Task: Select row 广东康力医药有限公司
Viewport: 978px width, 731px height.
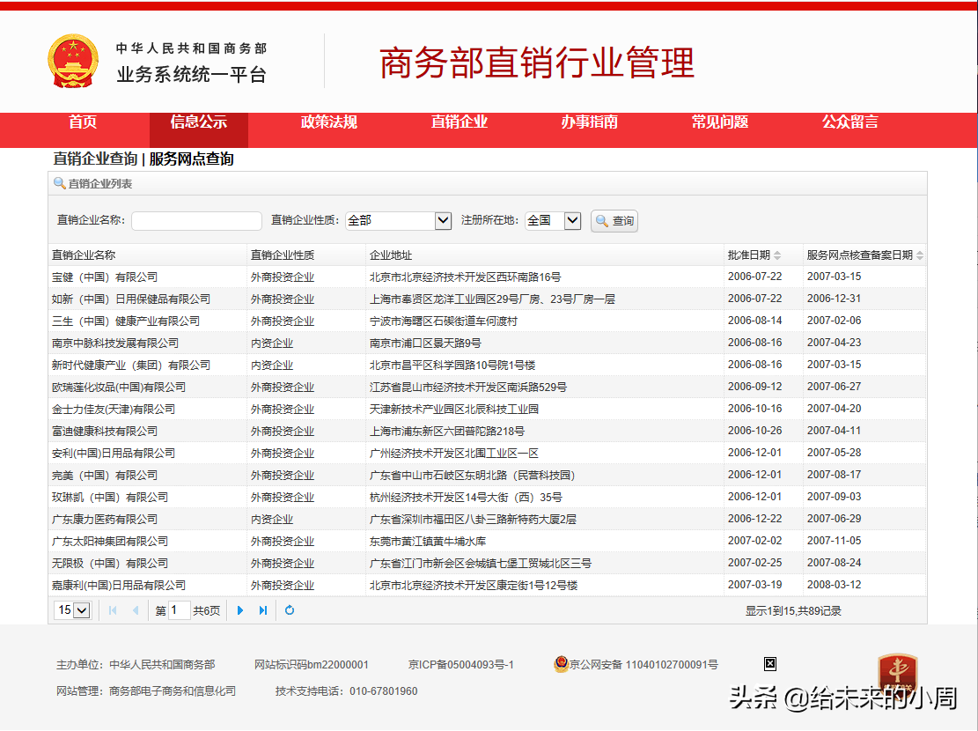Action: coord(487,520)
